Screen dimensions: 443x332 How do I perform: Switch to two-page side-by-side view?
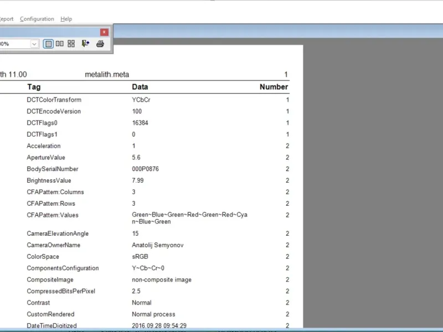click(60, 44)
